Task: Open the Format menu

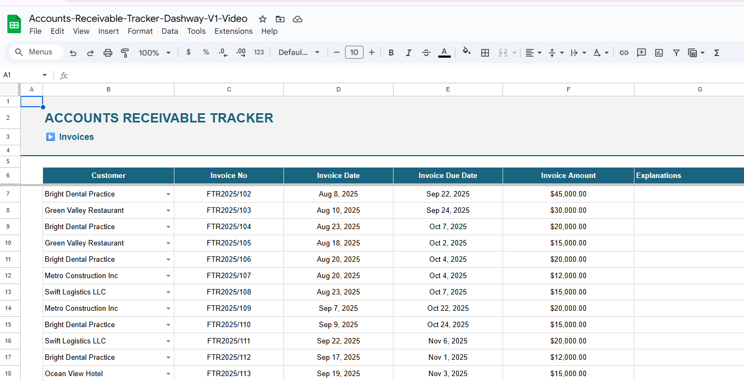Action: point(140,31)
